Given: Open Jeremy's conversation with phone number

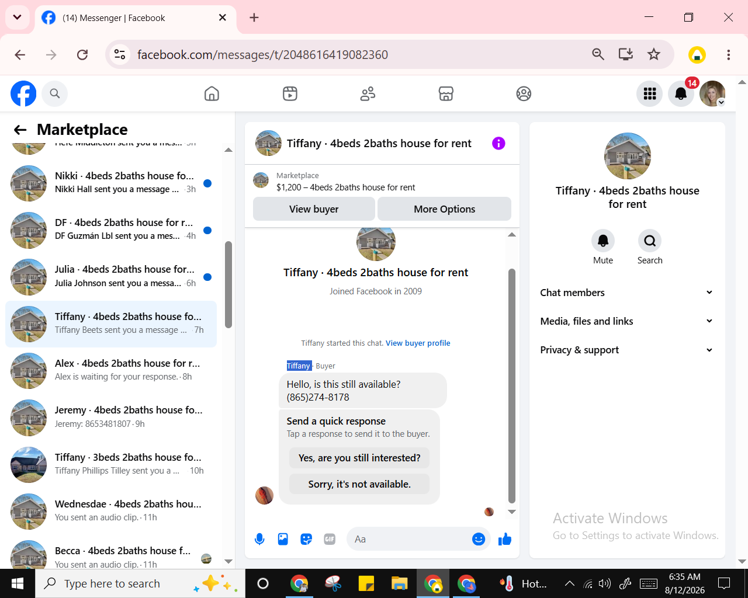Looking at the screenshot, I should click(111, 418).
